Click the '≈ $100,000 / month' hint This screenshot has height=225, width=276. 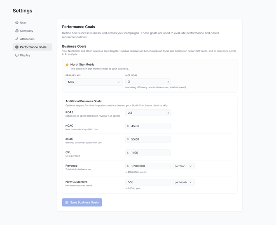pyautogui.click(x=136, y=172)
